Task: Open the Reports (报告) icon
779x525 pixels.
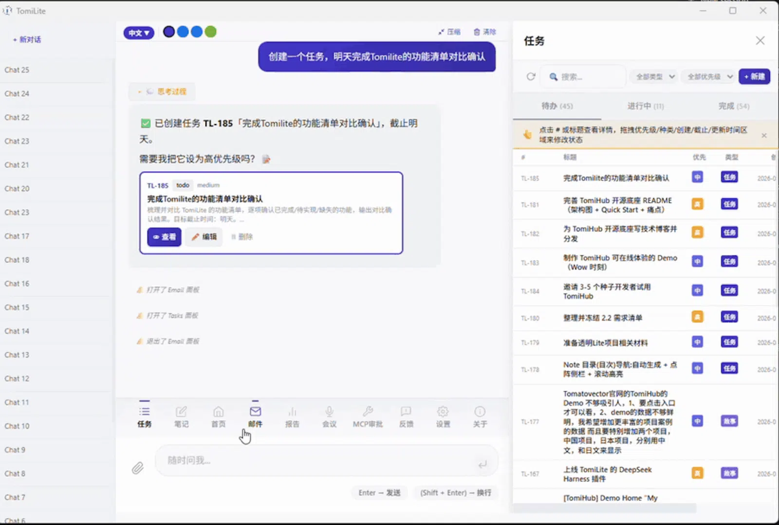Action: (x=292, y=412)
